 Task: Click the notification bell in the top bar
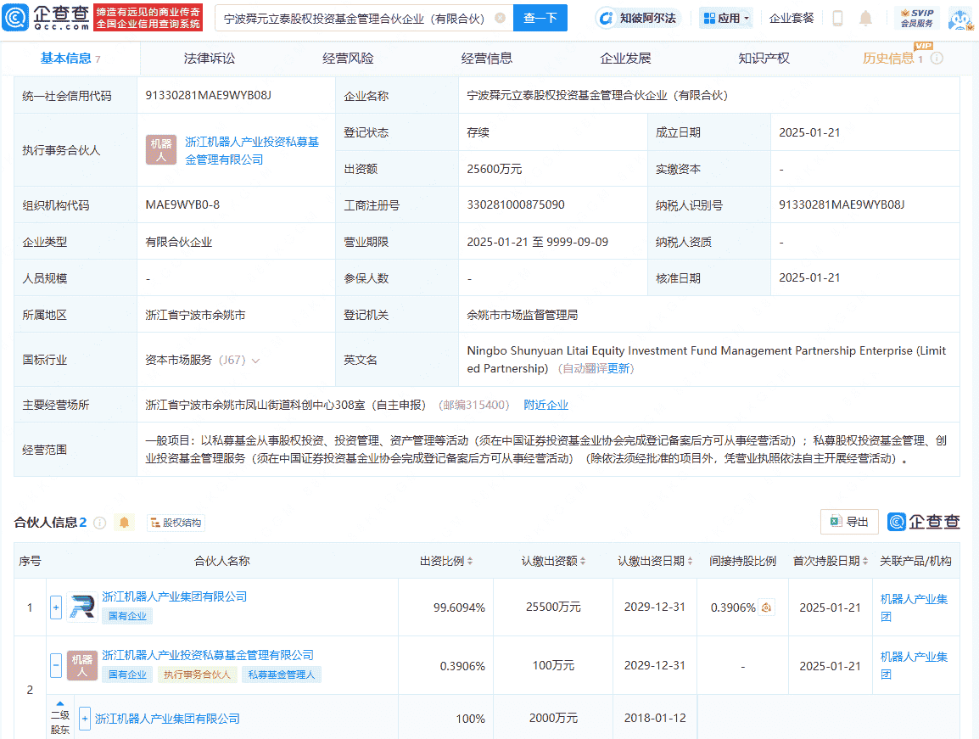coord(864,18)
